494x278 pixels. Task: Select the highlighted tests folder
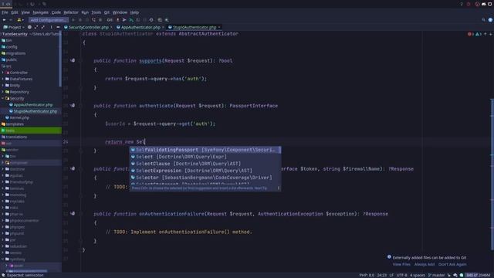31,131
